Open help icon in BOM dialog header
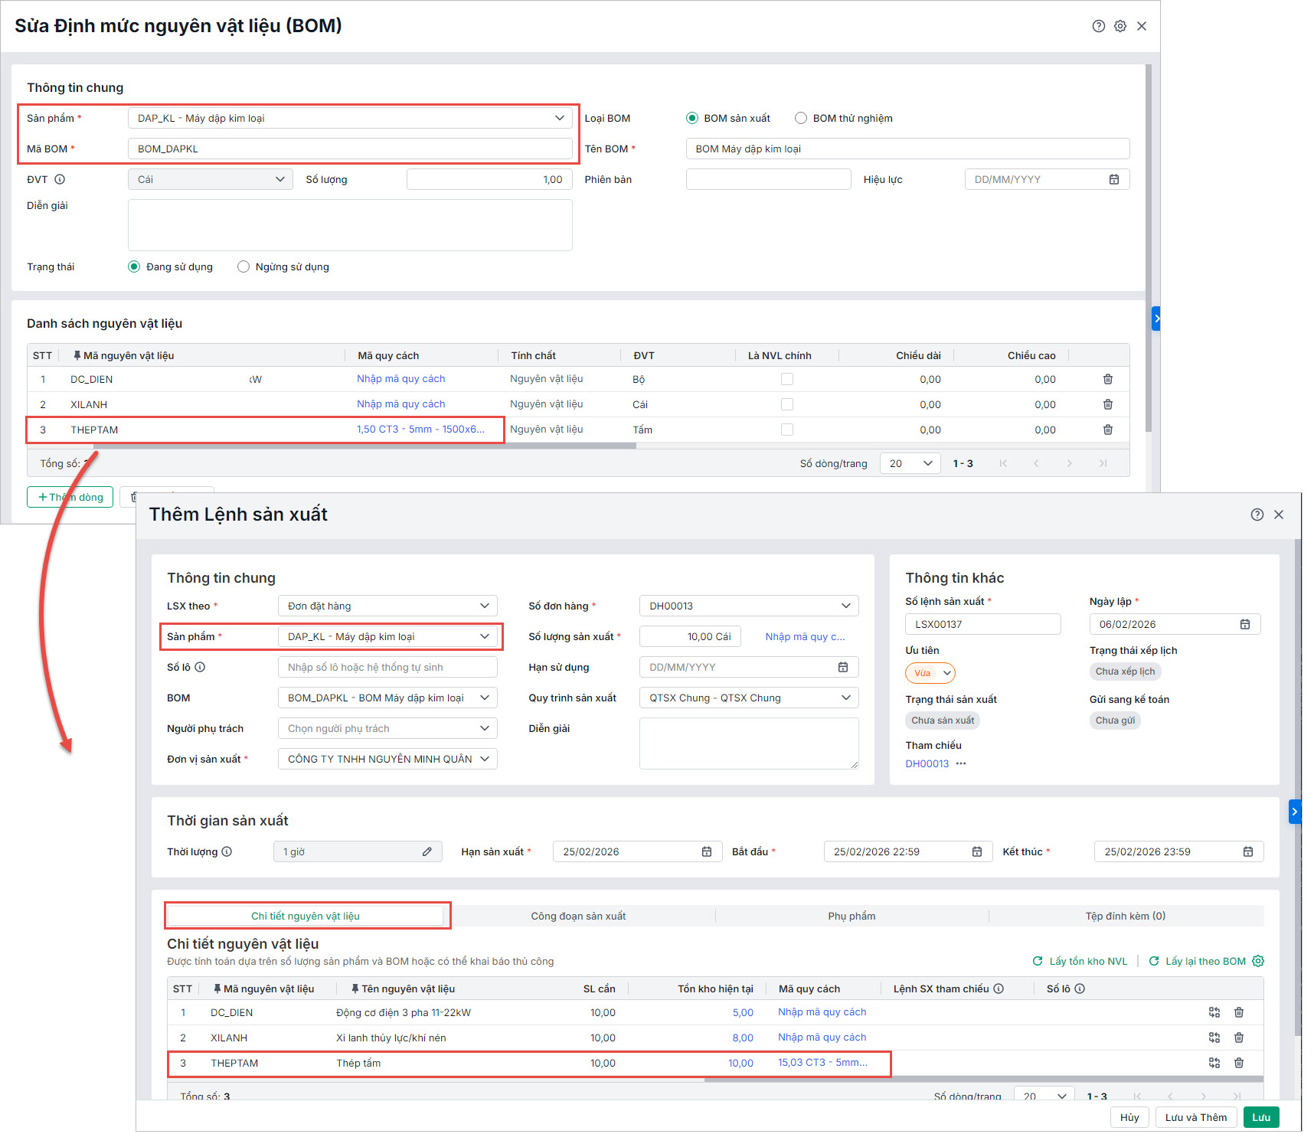Screen dimensions: 1314x1134 [x=1098, y=26]
